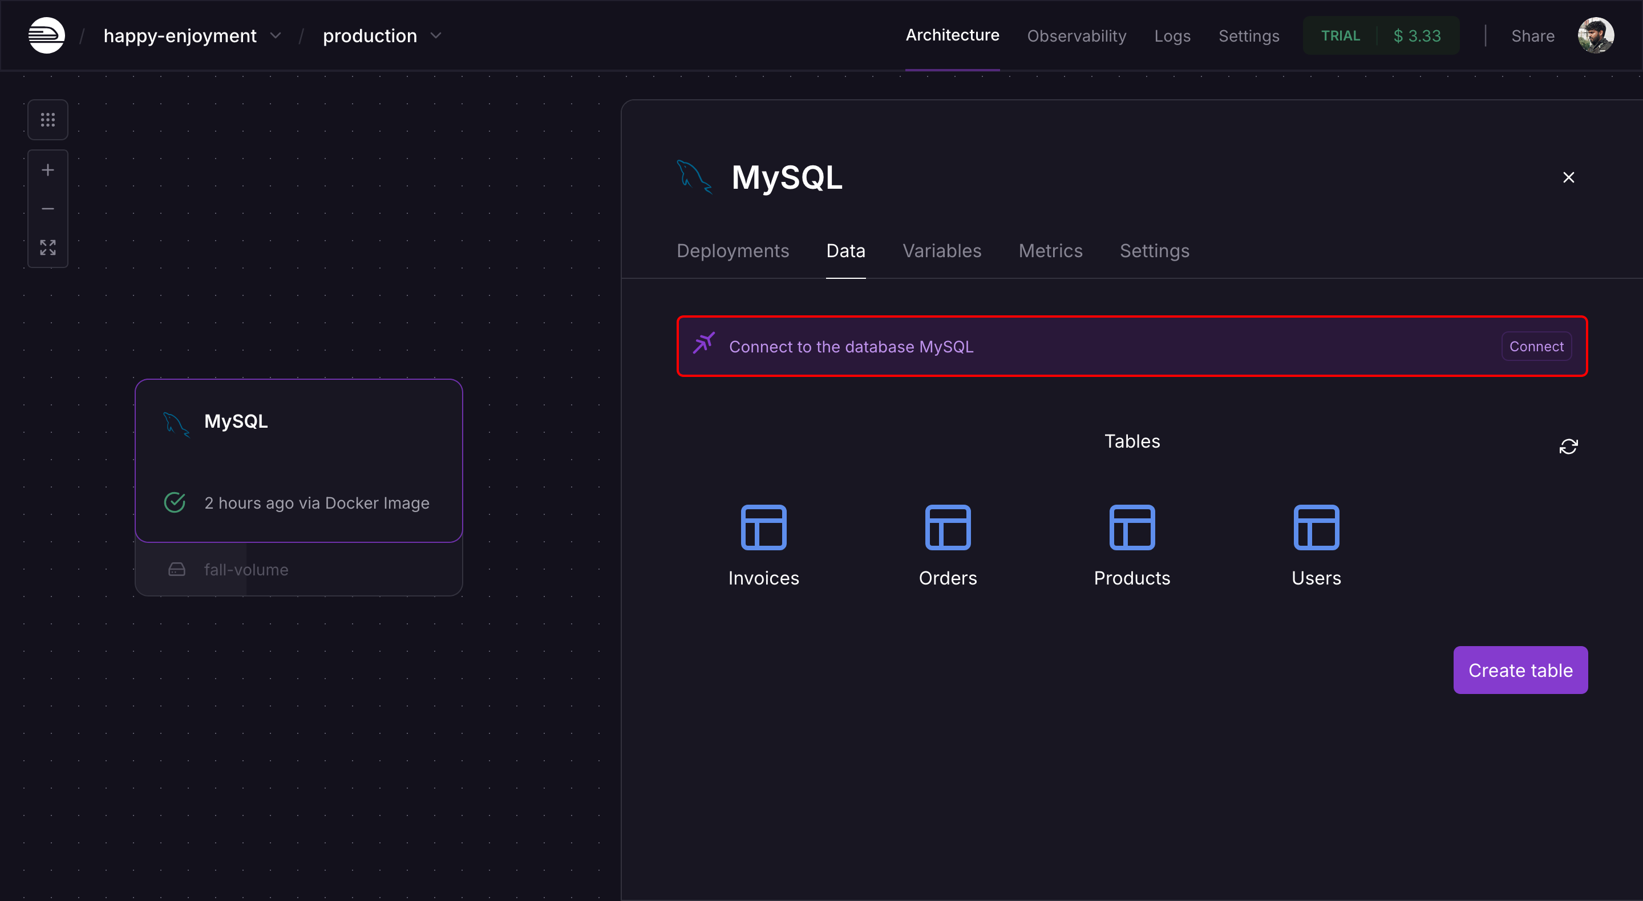Screen dimensions: 1643x901
Task: Click the happy-enjoyment project name
Action: click(180, 36)
